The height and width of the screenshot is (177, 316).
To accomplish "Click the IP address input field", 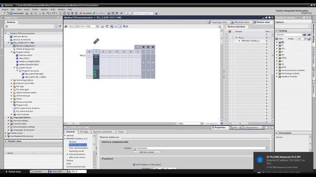I will [165, 169].
